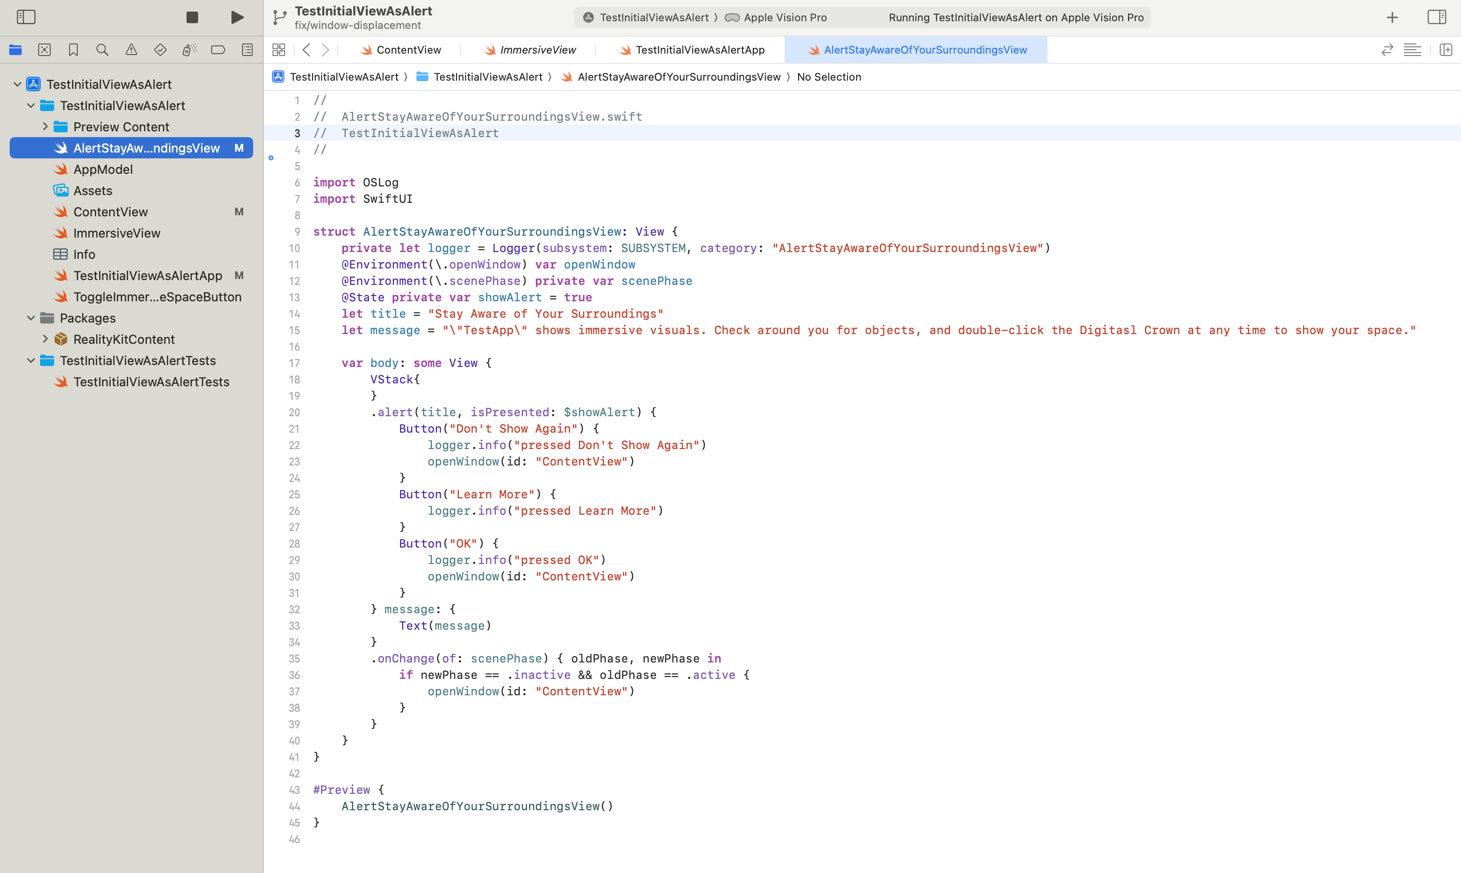Open the Report navigator icon
The image size is (1461, 873).
[x=247, y=50]
